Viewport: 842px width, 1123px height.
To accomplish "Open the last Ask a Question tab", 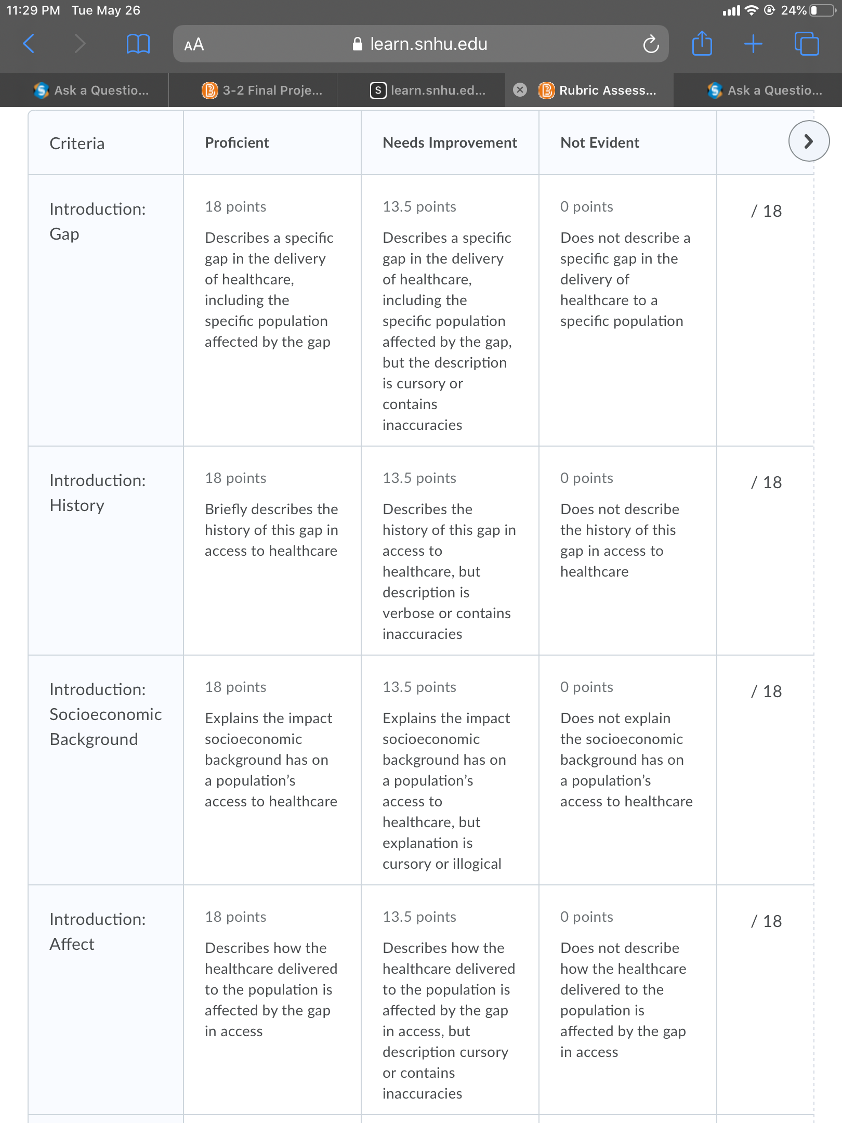I will [x=766, y=90].
